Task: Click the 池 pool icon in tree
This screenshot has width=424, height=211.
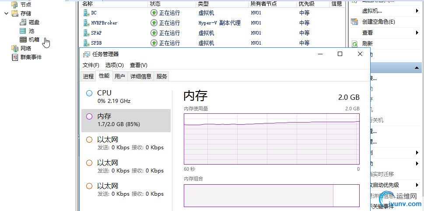Action: pyautogui.click(x=23, y=31)
